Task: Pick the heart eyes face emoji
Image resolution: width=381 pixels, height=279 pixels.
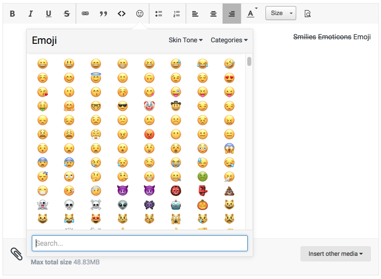Action: (x=229, y=78)
